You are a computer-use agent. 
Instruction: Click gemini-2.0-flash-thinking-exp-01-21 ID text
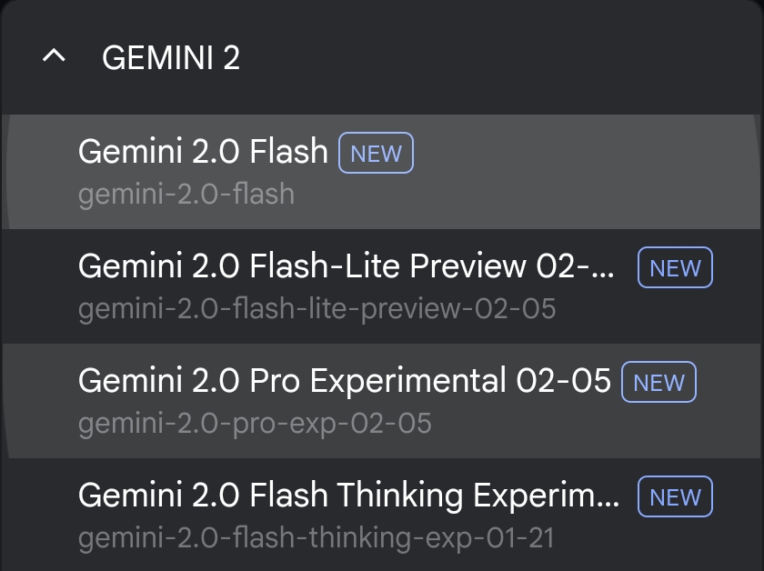tap(316, 538)
